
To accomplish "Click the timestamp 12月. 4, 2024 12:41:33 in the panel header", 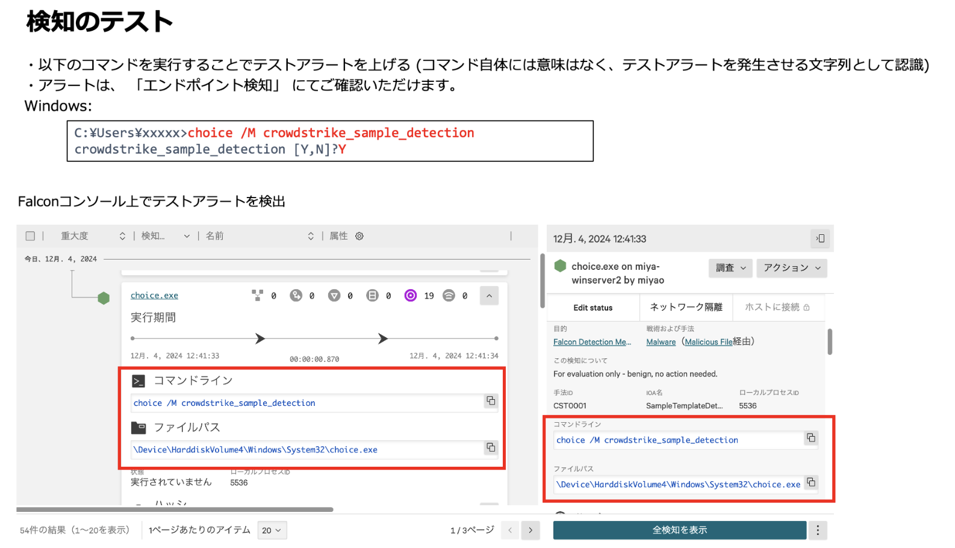I will click(600, 239).
